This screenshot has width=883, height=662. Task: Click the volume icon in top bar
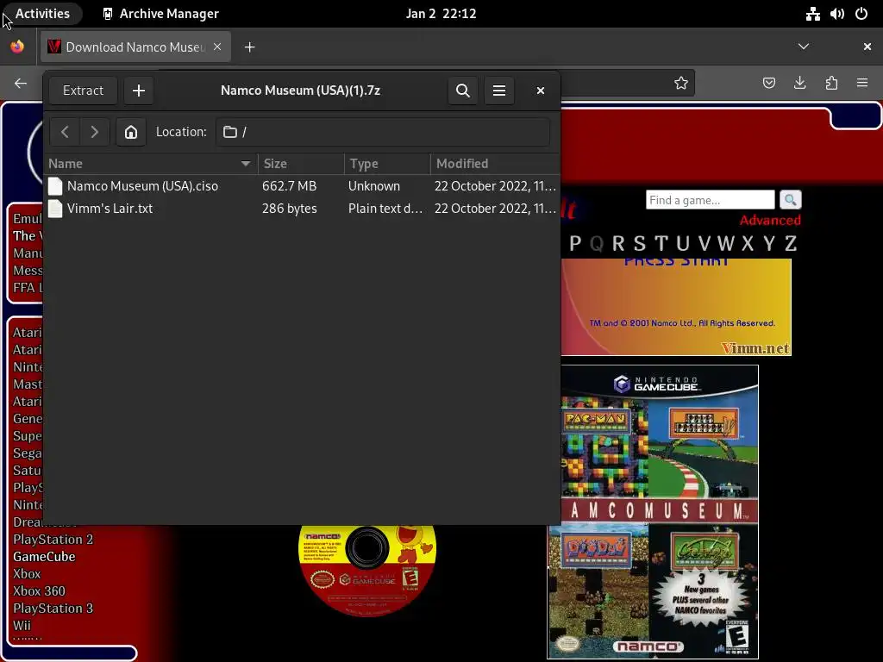[x=836, y=14]
